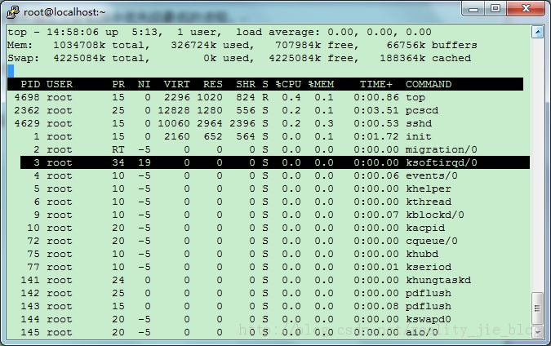Click the COMMAND column header
This screenshot has width=551, height=346.
tap(429, 84)
